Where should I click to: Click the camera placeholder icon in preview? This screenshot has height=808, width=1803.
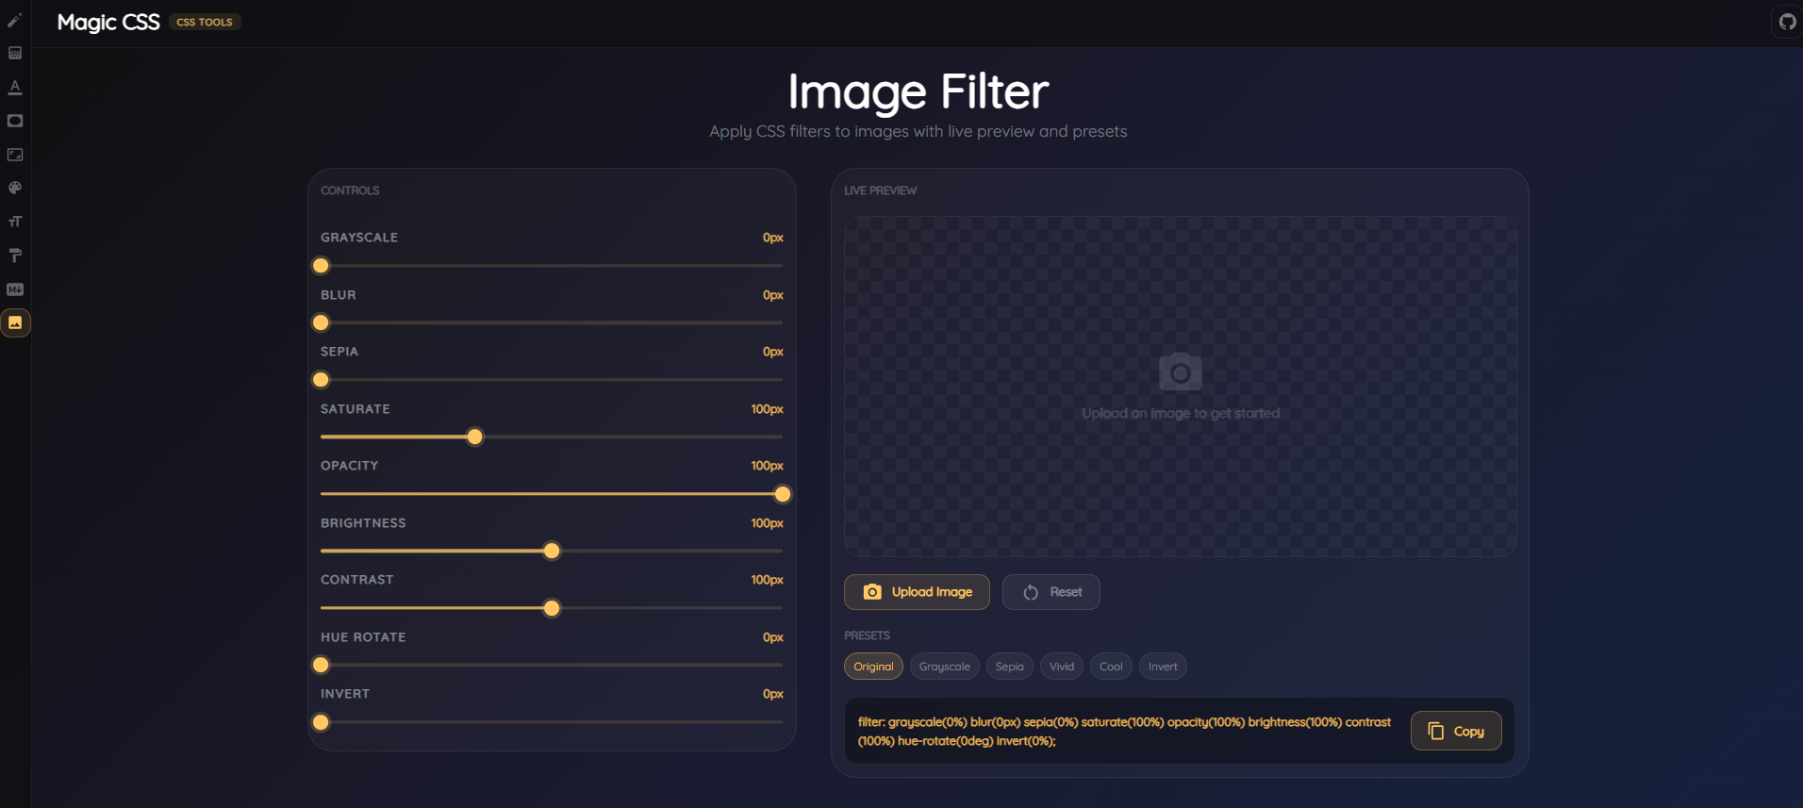pos(1181,372)
